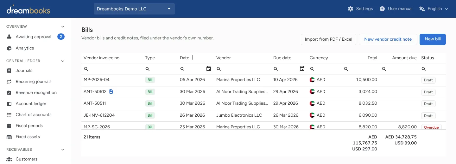Click the Journals book icon
This screenshot has width=456, height=164.
click(9, 71)
